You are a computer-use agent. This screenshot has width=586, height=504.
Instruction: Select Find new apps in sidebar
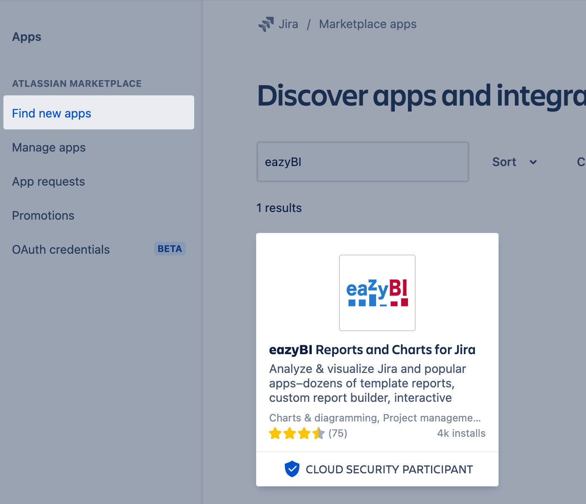click(x=52, y=114)
